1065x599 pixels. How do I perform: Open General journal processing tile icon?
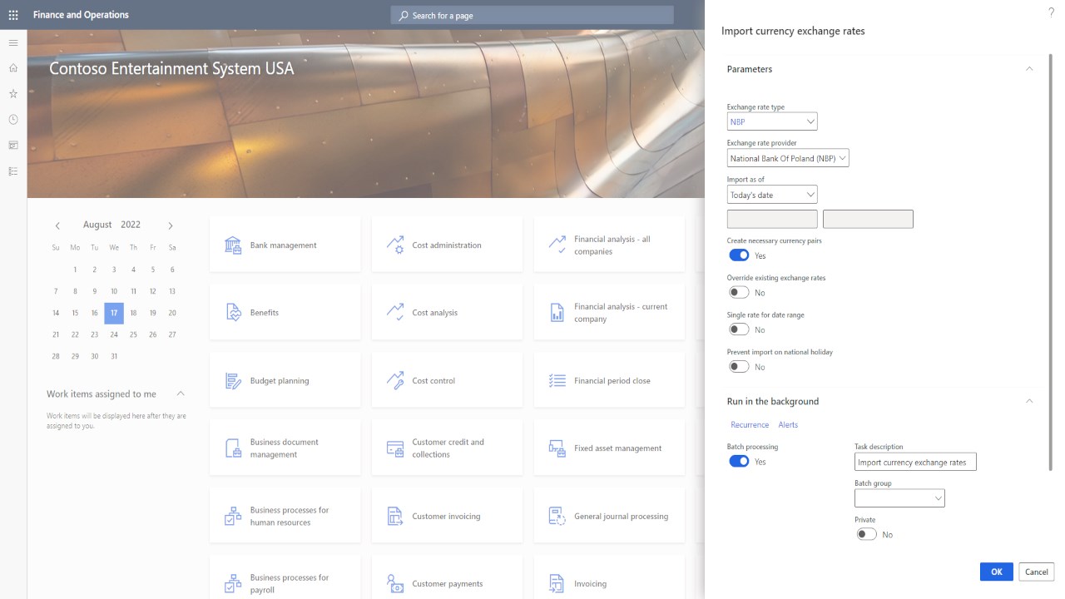click(x=557, y=516)
